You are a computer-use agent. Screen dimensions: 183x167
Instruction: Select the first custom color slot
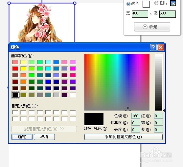(15, 112)
